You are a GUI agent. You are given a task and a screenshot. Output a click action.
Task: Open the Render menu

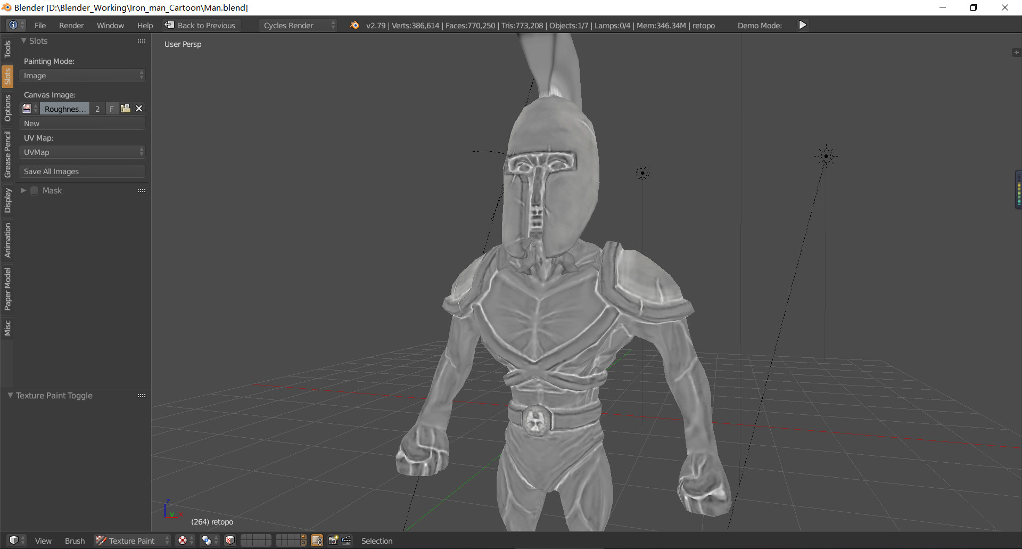tap(71, 25)
